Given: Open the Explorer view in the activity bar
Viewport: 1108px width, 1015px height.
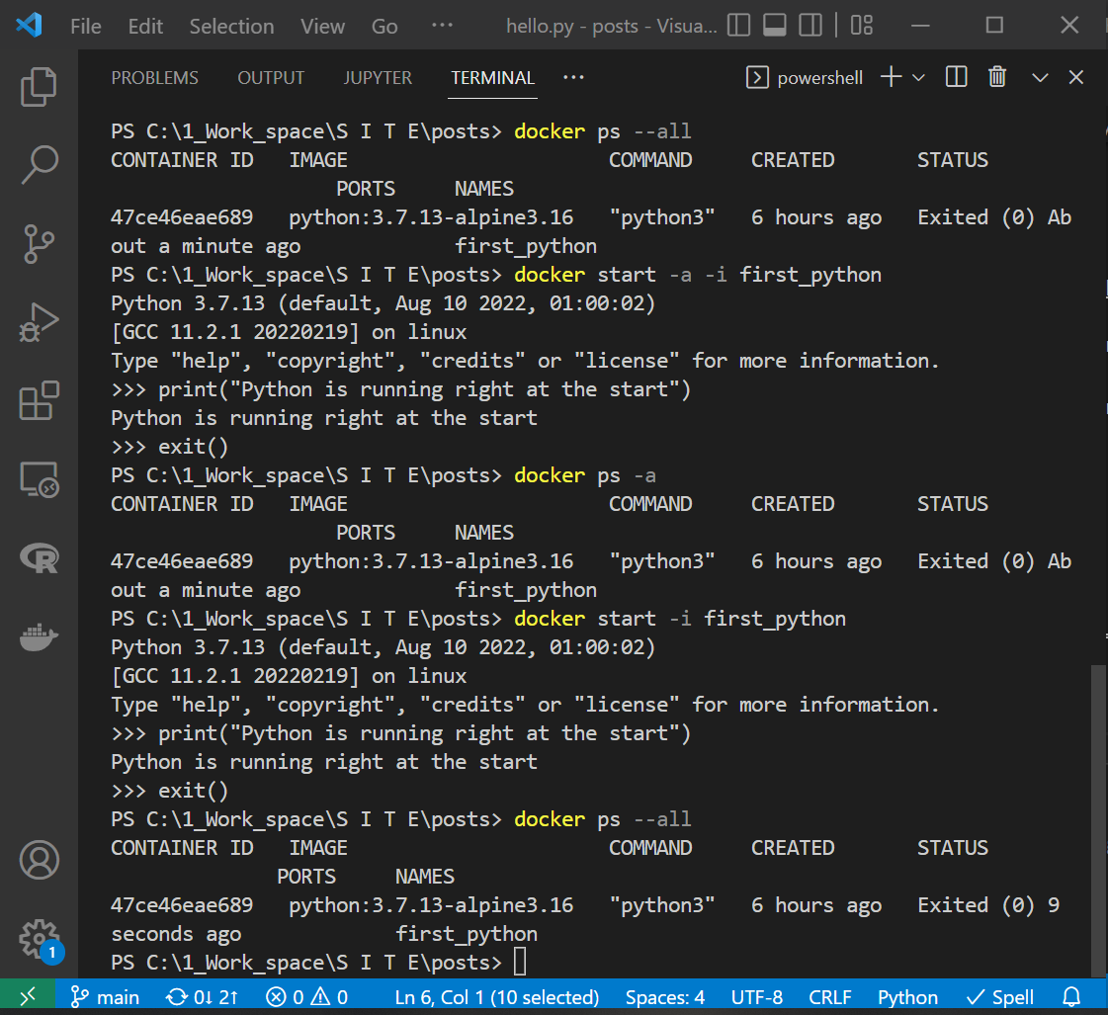Looking at the screenshot, I should pos(39,87).
